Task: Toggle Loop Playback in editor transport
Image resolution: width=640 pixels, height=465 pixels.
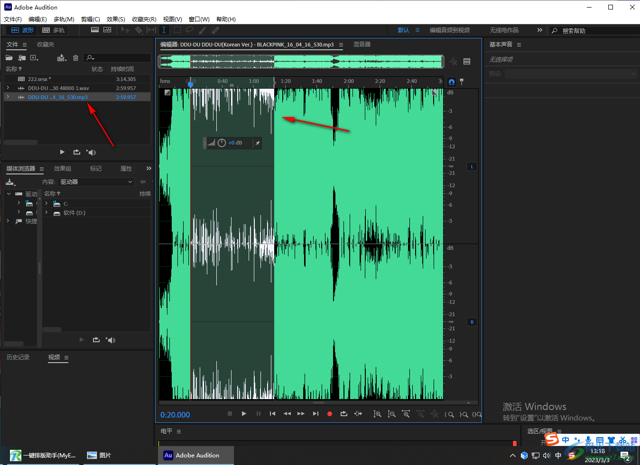Action: click(x=344, y=414)
